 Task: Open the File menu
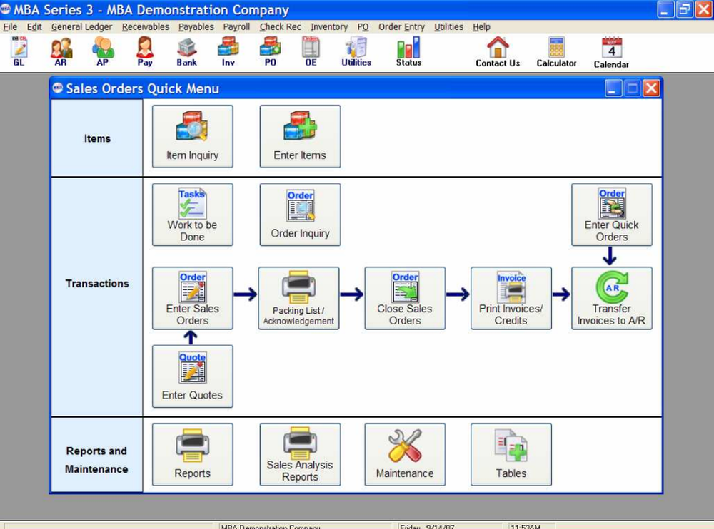coord(10,27)
